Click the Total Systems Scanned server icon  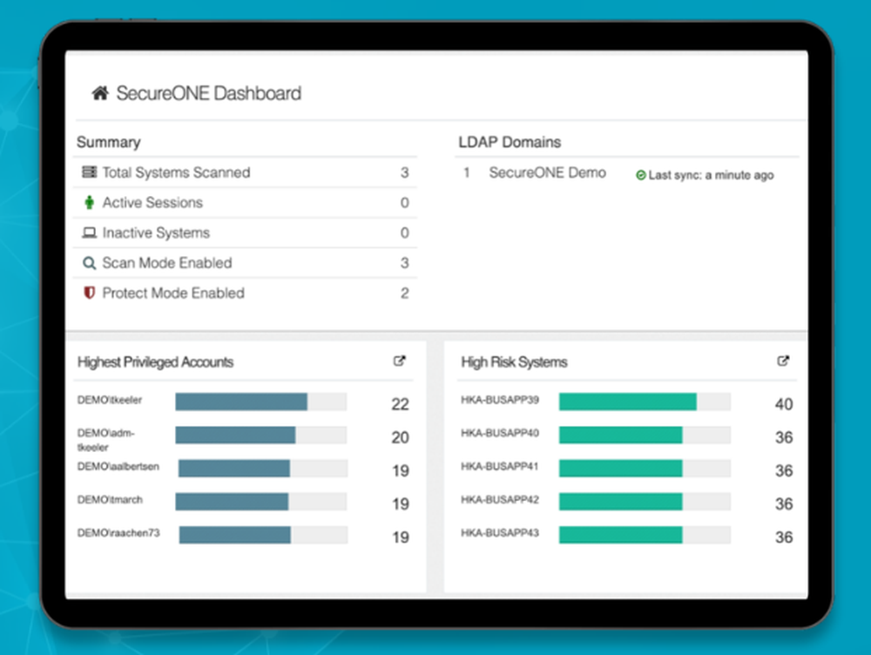click(x=89, y=172)
